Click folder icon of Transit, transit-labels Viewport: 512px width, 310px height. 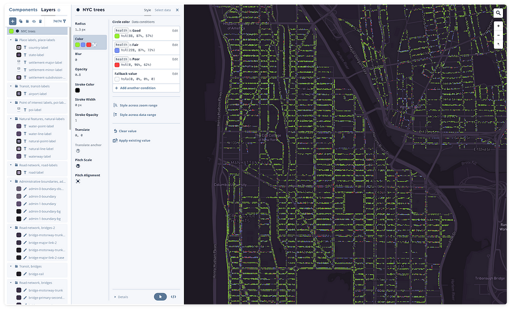[x=16, y=86]
